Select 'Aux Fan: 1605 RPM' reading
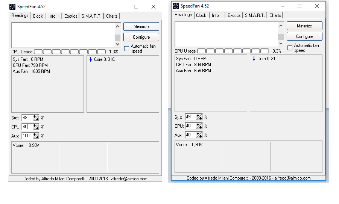The image size is (339, 204). click(31, 71)
